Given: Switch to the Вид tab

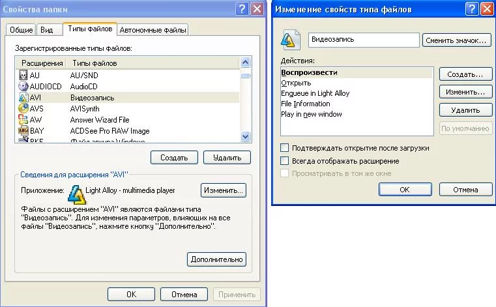Looking at the screenshot, I should point(46,30).
